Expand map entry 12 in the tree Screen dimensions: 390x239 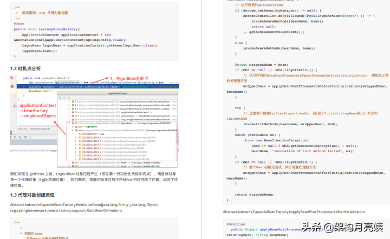69,119
